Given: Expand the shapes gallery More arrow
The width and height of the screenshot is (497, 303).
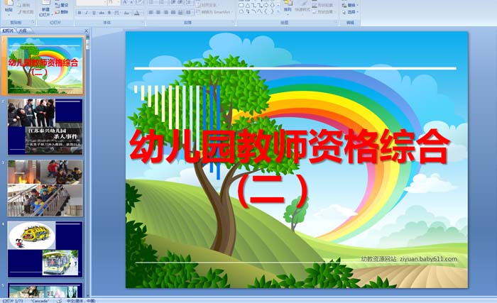Looking at the screenshot, I should 278,12.
